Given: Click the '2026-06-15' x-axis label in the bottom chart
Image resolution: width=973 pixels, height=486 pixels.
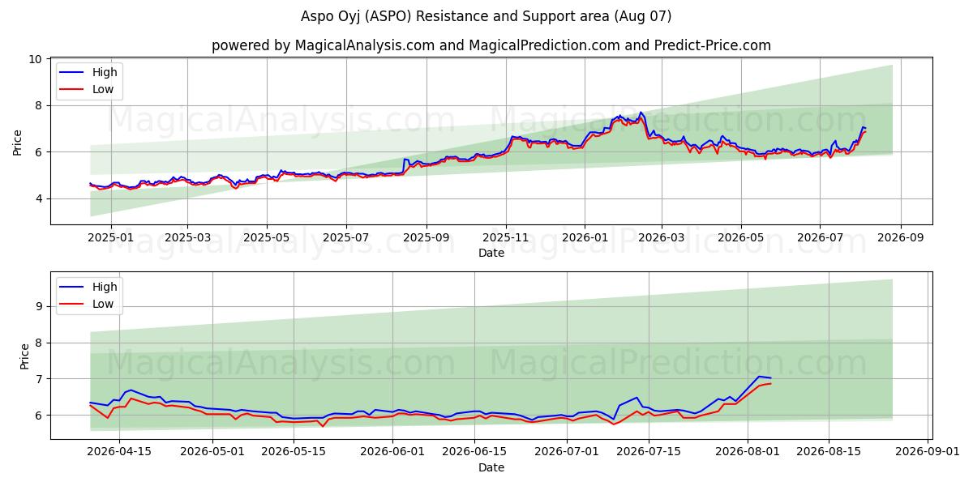Looking at the screenshot, I should pos(474,453).
